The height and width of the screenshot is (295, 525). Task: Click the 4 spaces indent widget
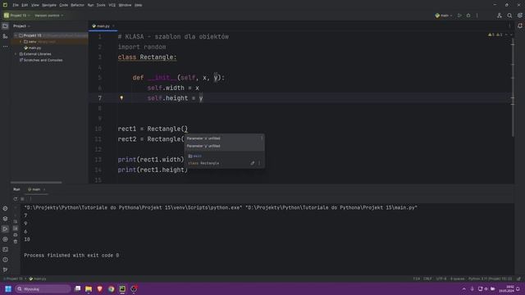point(458,279)
